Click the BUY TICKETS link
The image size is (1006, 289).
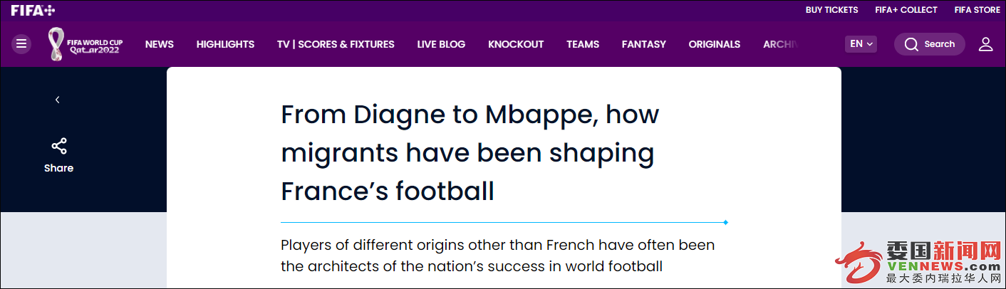pyautogui.click(x=831, y=10)
